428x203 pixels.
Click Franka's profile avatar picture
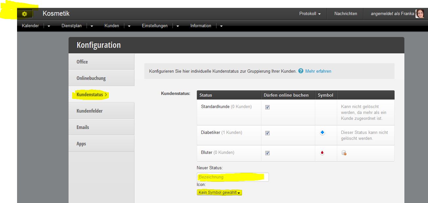pyautogui.click(x=420, y=14)
